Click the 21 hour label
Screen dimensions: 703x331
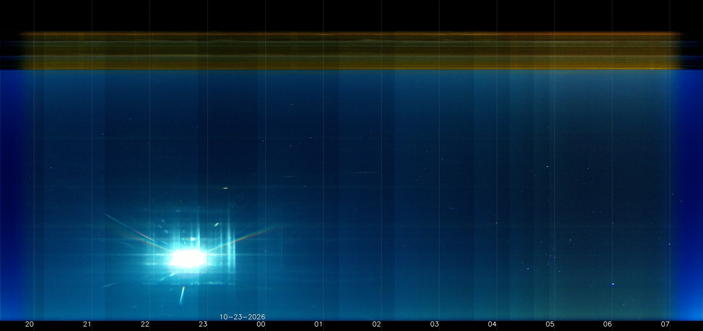coord(87,324)
